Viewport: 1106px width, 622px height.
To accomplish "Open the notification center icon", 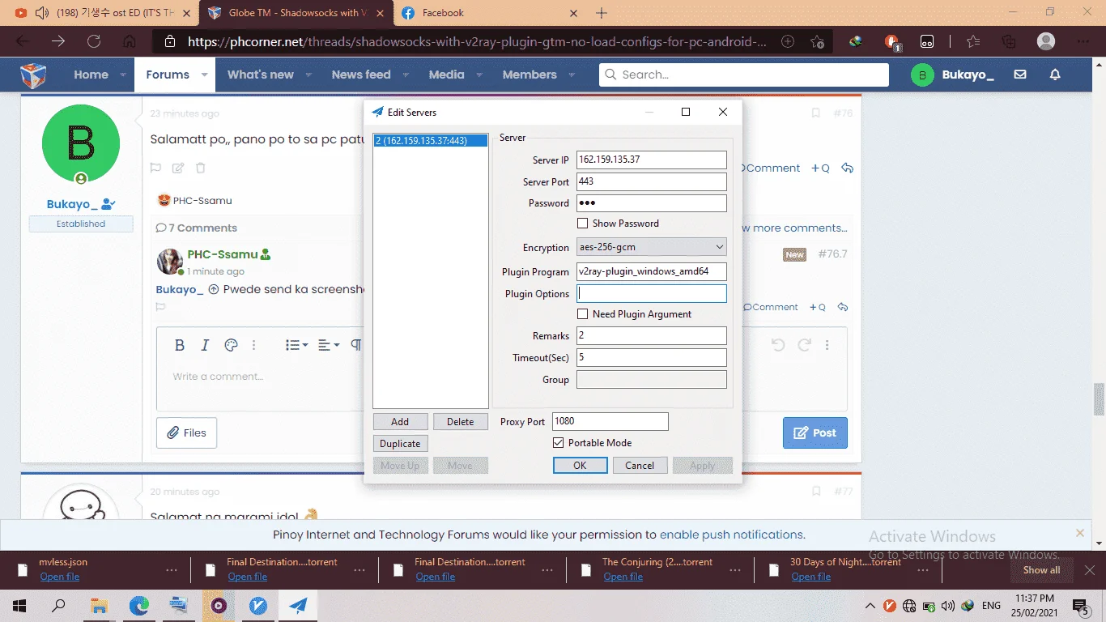I will click(x=1080, y=606).
